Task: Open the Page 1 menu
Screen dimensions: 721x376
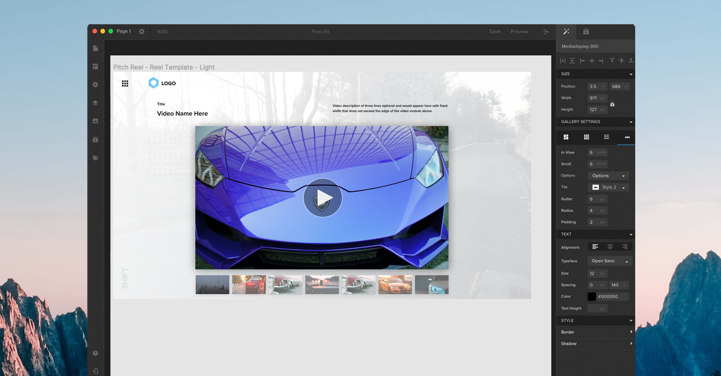Action: (x=124, y=31)
